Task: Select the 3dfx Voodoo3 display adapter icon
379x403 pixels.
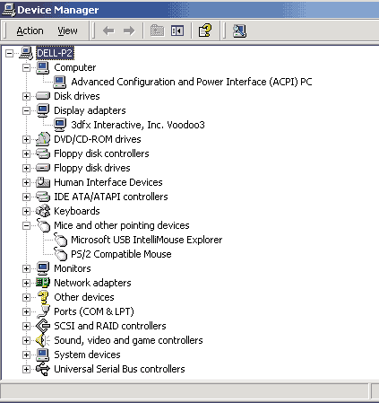Action: click(60, 125)
